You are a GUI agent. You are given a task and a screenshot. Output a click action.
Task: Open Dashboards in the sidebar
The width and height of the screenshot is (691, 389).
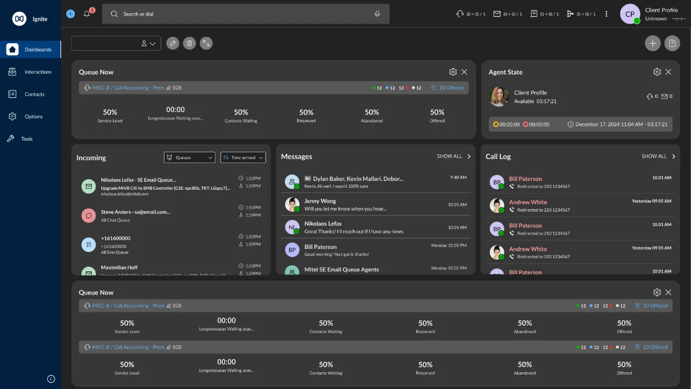[x=31, y=50]
